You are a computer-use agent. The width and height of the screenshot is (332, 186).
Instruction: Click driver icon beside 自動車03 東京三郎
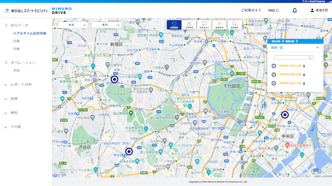click(x=304, y=83)
